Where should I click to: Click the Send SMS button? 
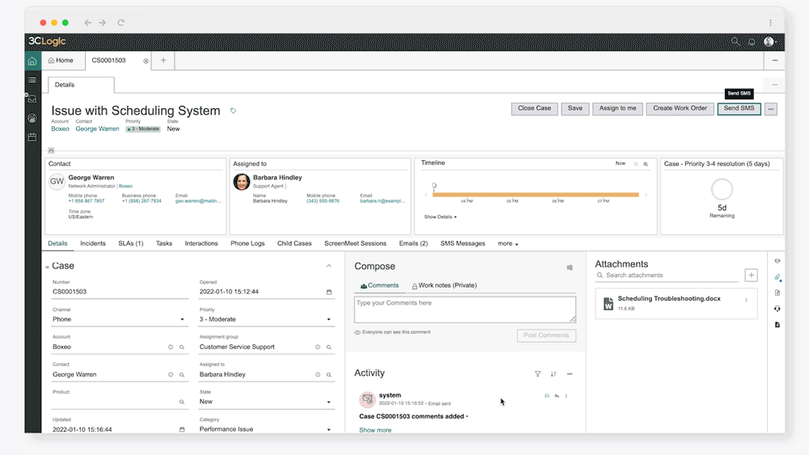(x=739, y=109)
